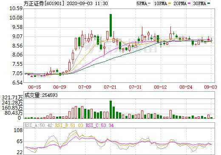Viewport: 221px width, 155px height.
Task: Click the timestamp 2020-09-03 11:30
Action: point(87,3)
